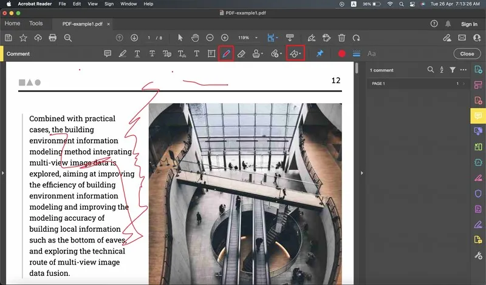The image size is (486, 285).
Task: Close the Comment toolbar
Action: point(467,53)
